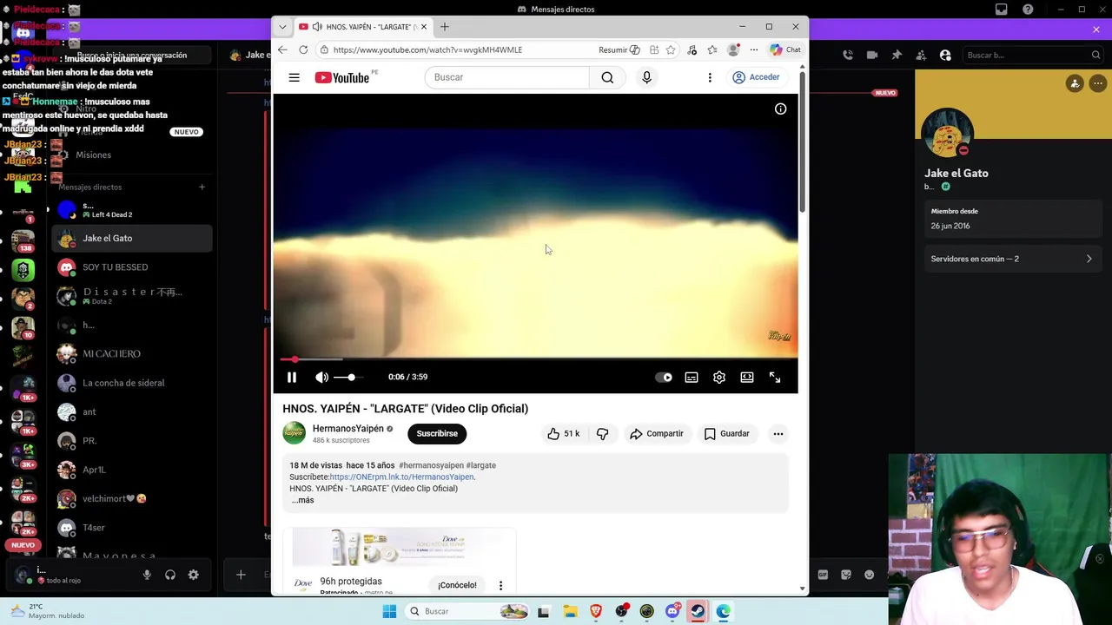Subscribe using the Suscribirse button
The width and height of the screenshot is (1112, 625).
[437, 433]
